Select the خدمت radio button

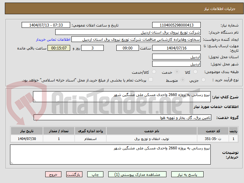coord(177,72)
